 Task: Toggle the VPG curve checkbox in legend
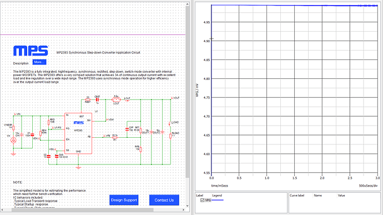point(202,200)
